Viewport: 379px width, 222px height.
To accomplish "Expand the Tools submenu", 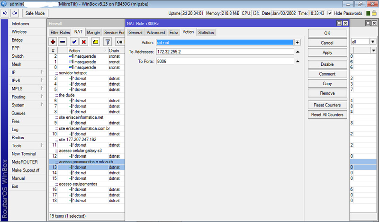I will (42, 145).
